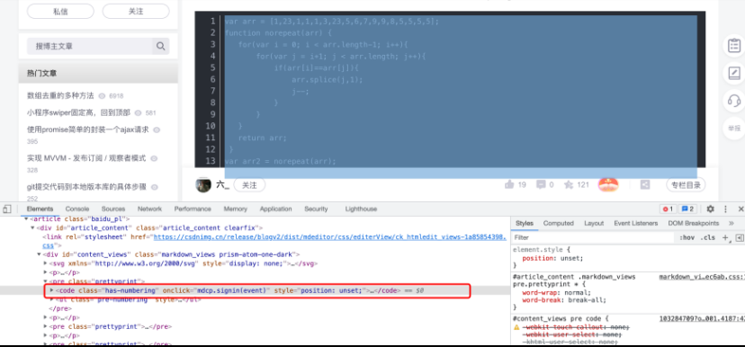
Task: Click the search magnifier icon in blog sidebar
Action: [x=160, y=46]
